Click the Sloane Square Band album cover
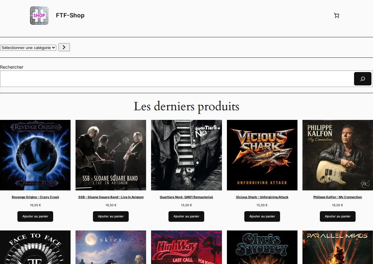Image resolution: width=373 pixels, height=264 pixels. pyautogui.click(x=111, y=155)
